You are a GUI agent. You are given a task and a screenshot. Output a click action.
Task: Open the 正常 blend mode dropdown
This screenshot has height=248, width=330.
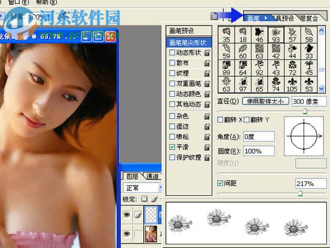point(142,188)
